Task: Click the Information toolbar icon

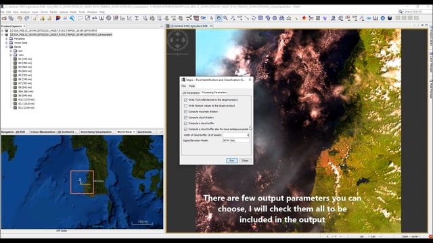Action: (109, 18)
